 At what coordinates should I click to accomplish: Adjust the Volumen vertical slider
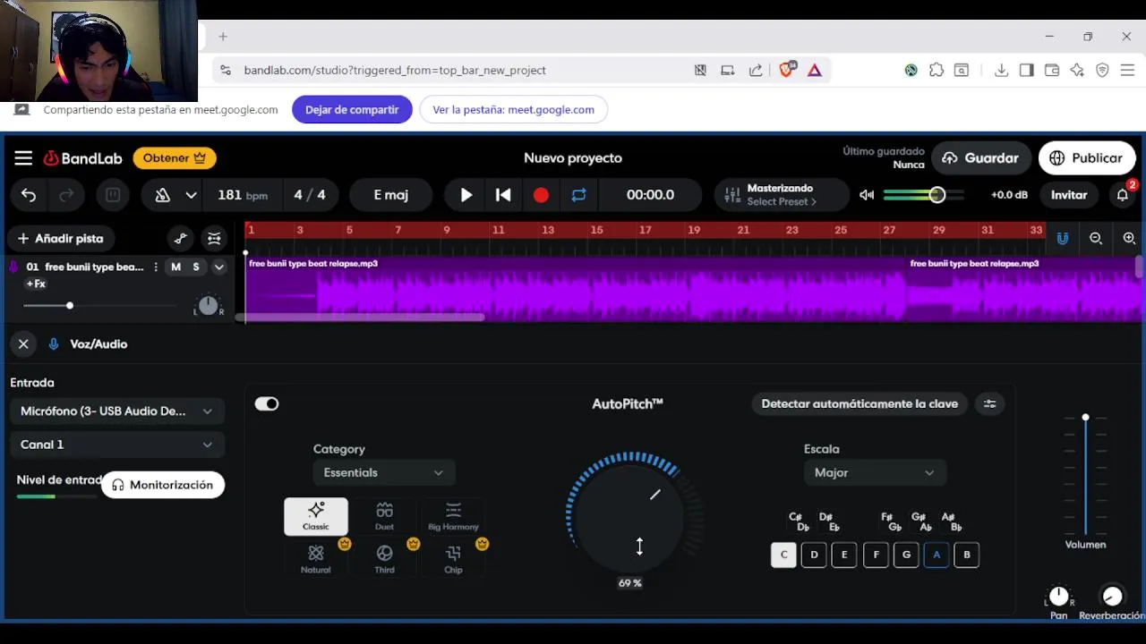pos(1085,476)
